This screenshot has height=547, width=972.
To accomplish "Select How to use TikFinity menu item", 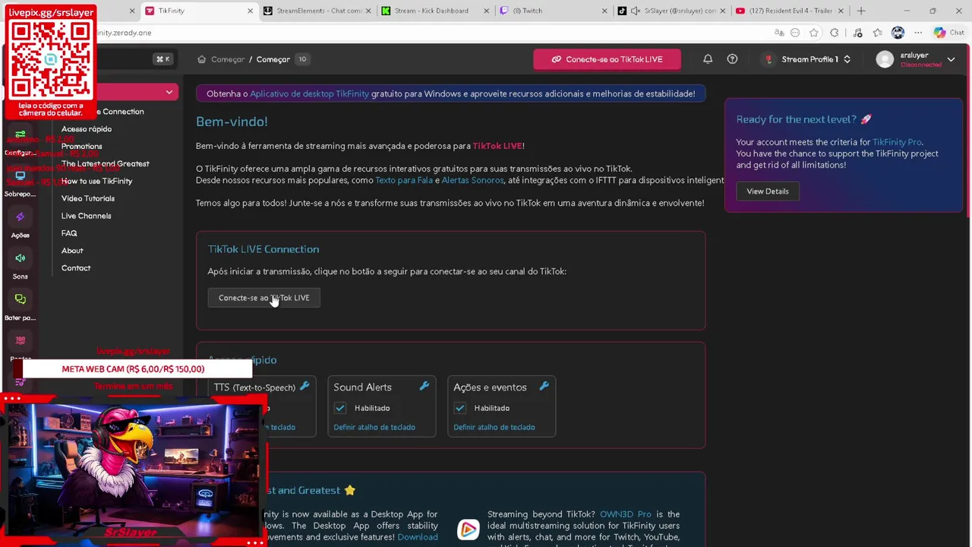I will (96, 181).
